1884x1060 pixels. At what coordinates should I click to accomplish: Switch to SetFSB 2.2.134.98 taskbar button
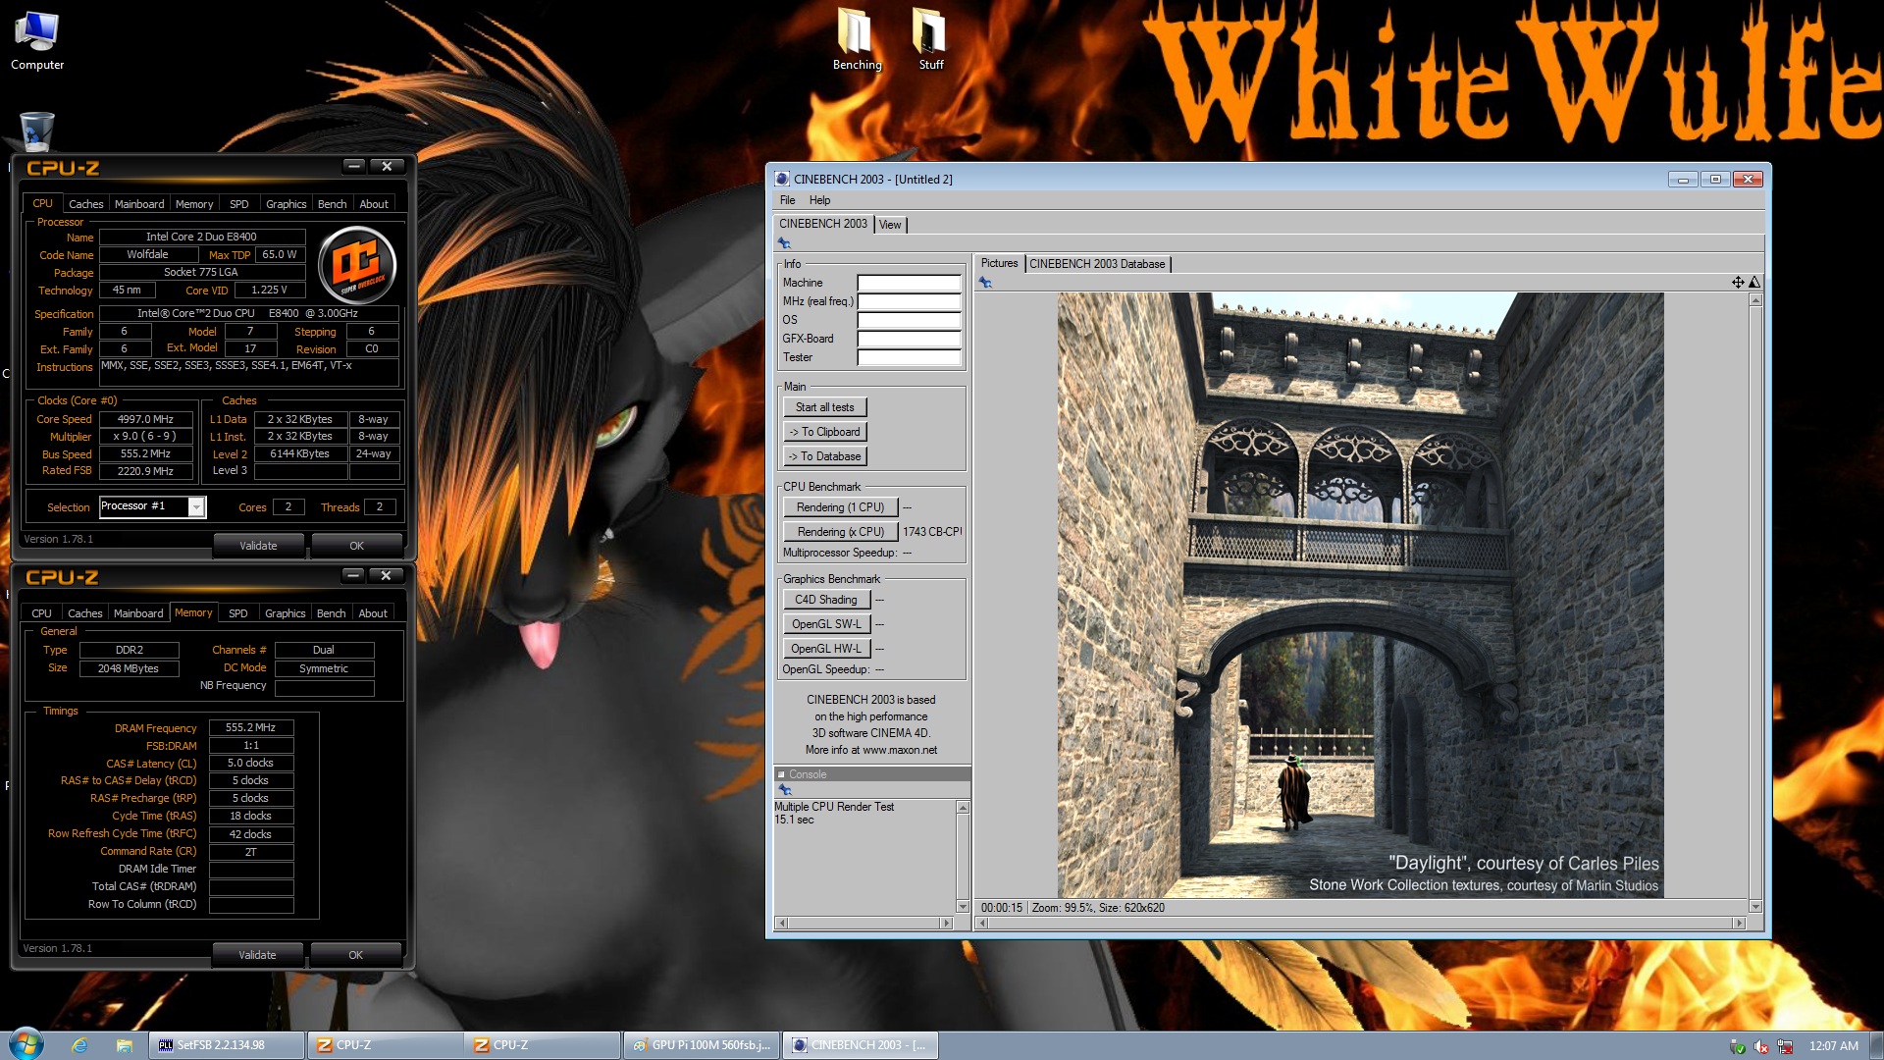pyautogui.click(x=227, y=1045)
